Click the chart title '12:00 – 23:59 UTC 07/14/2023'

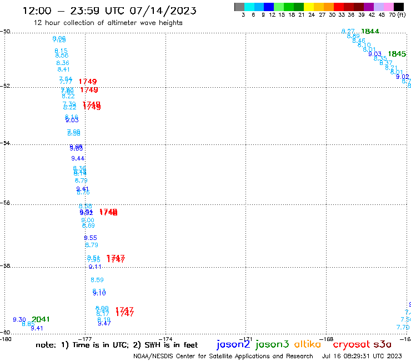pos(109,11)
